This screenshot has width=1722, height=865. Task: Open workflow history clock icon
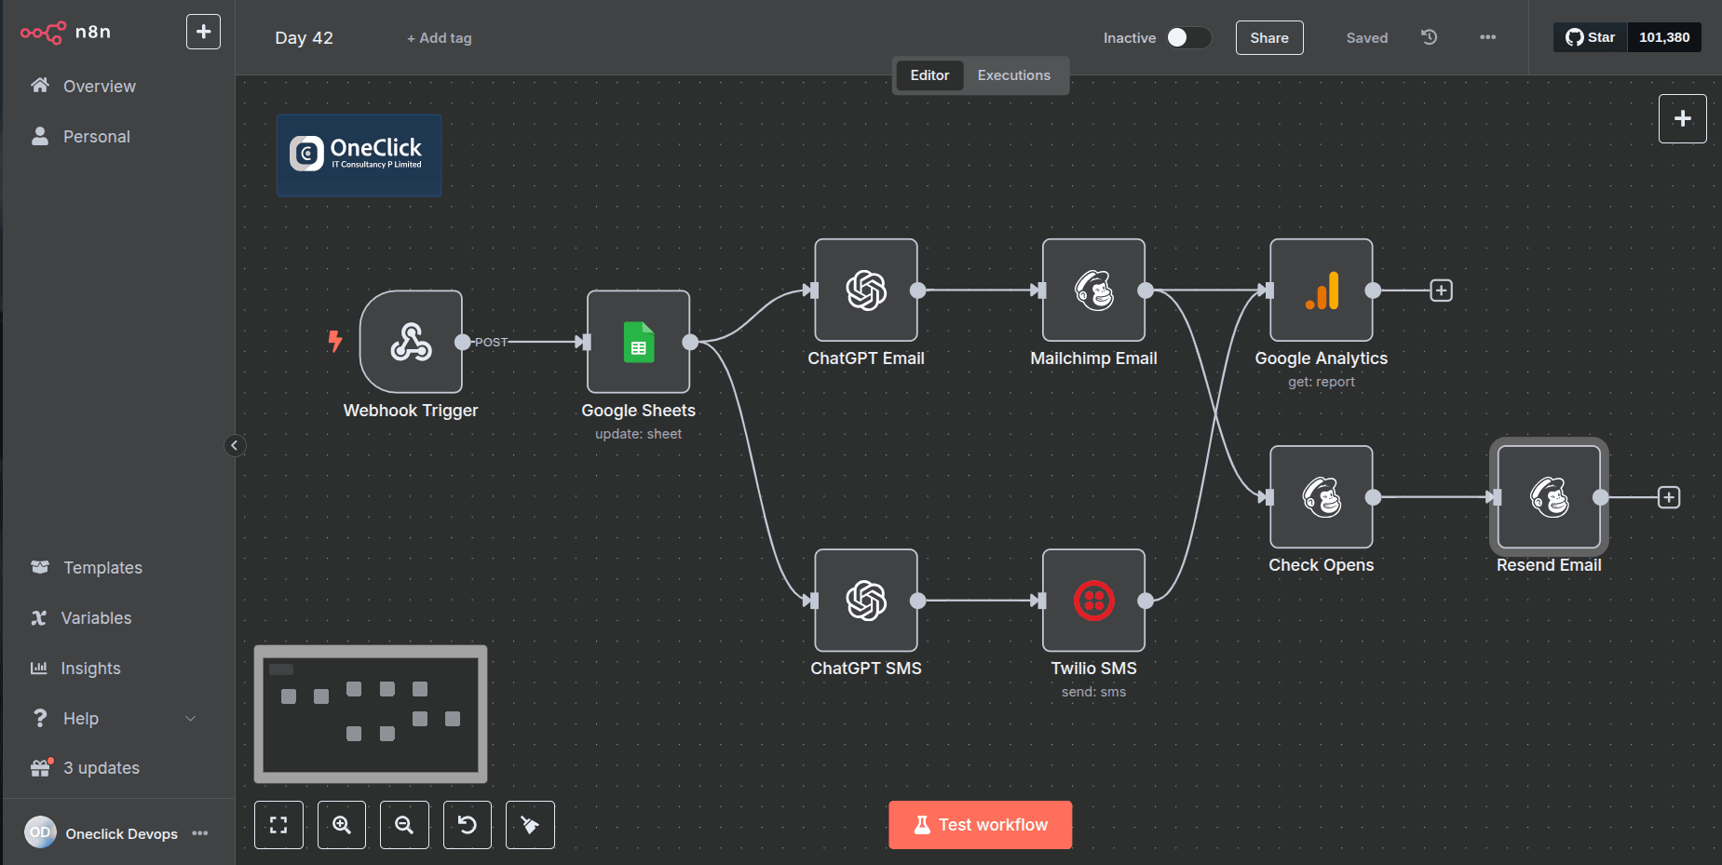click(1429, 37)
